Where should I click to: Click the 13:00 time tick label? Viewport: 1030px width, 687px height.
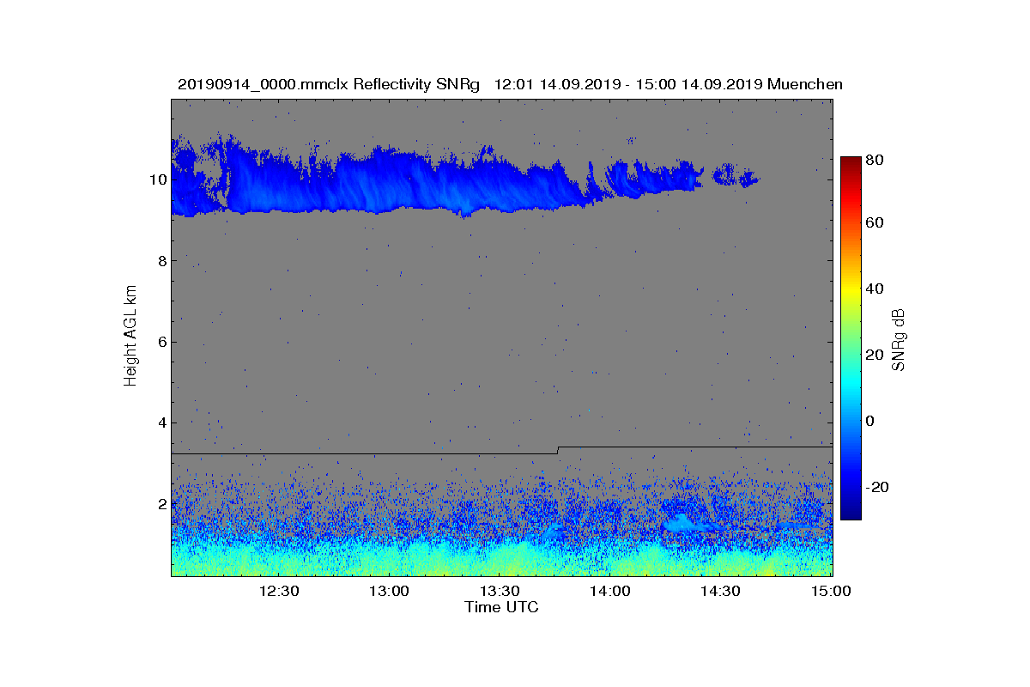(390, 591)
